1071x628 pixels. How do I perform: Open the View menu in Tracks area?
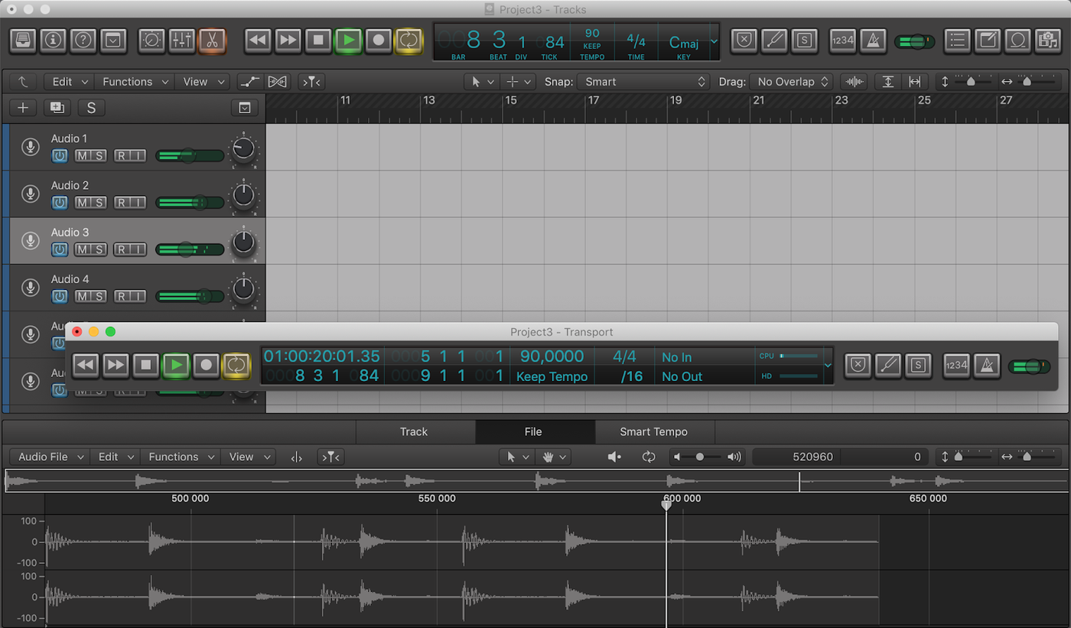pyautogui.click(x=202, y=82)
